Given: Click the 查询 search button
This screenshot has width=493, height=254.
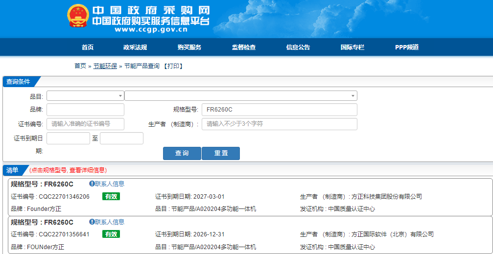Looking at the screenshot, I should pyautogui.click(x=182, y=153).
